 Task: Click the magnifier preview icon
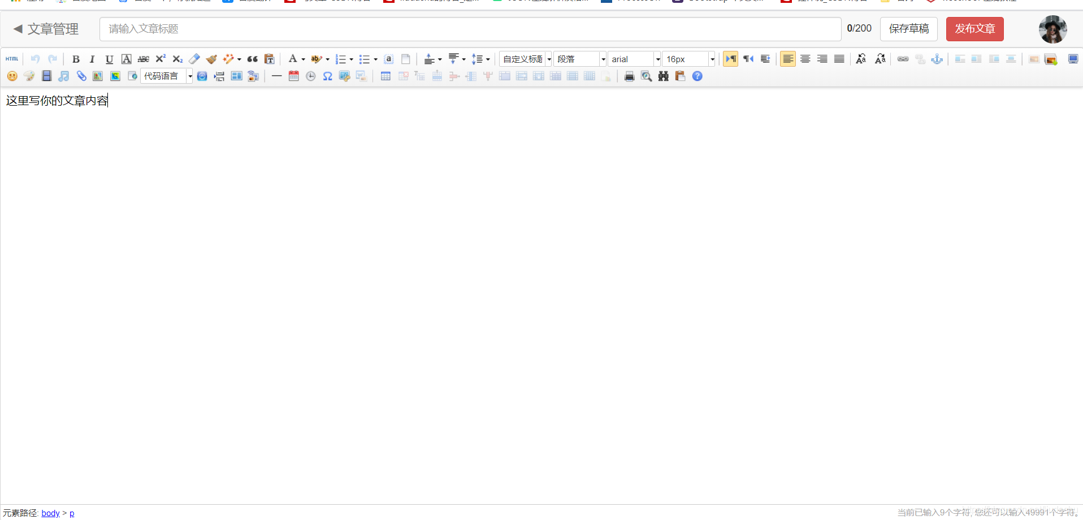(x=646, y=76)
